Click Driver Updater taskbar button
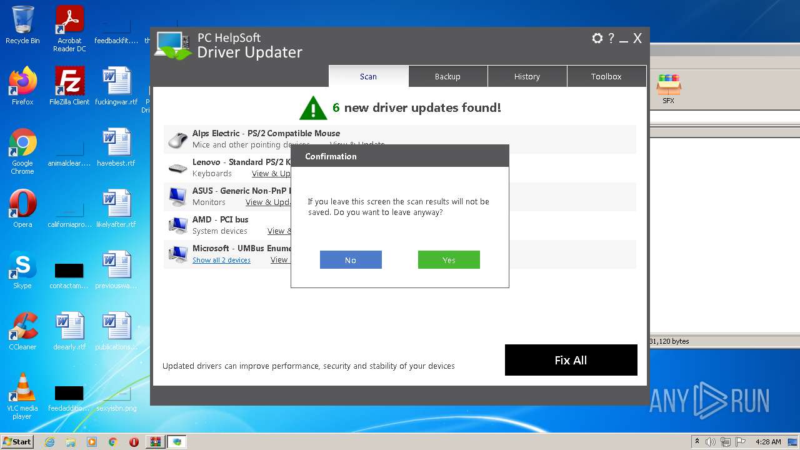The image size is (800, 450). (x=177, y=442)
